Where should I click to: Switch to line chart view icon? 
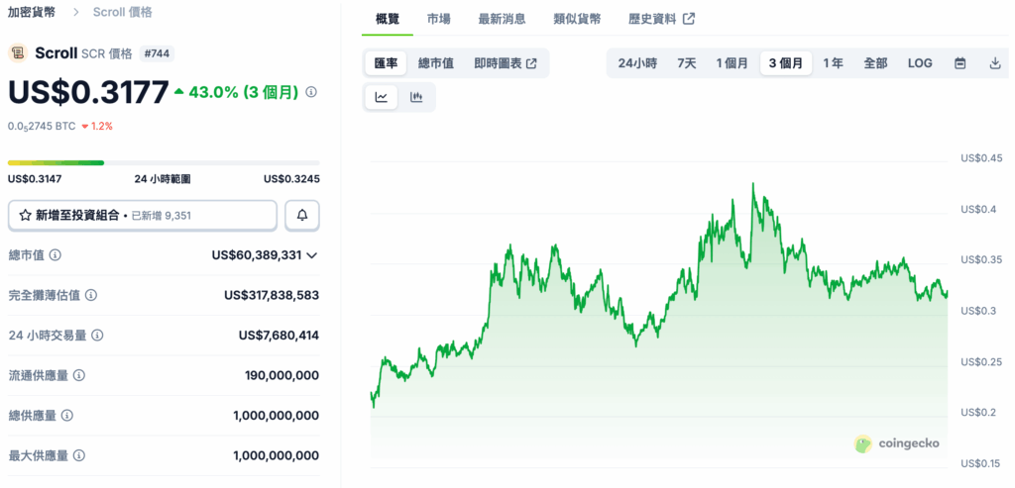pyautogui.click(x=382, y=98)
